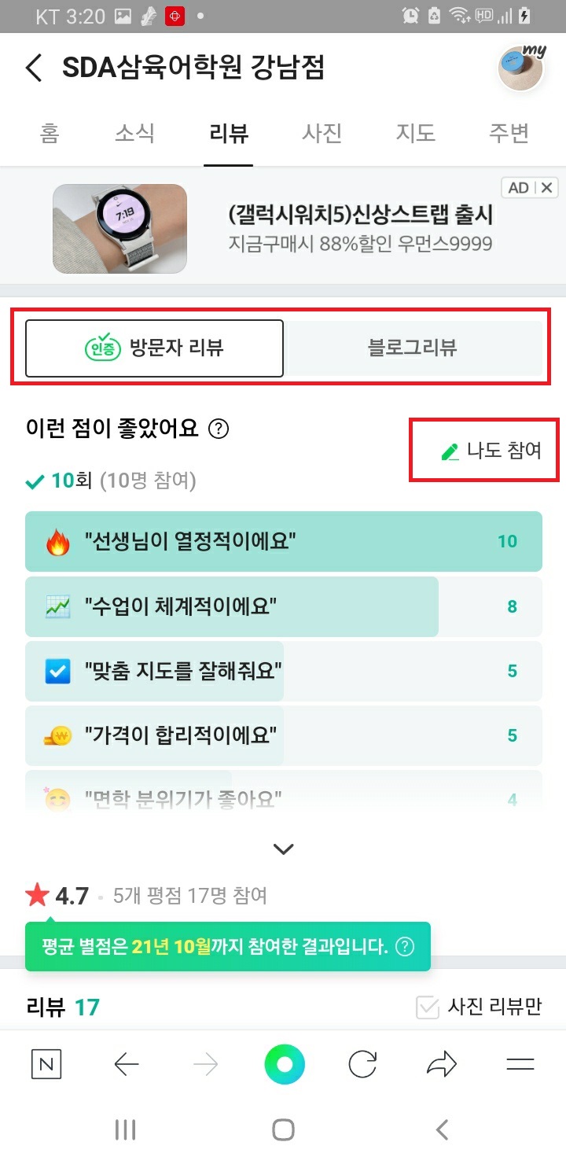The width and height of the screenshot is (566, 1164).
Task: Select "선생님이 열정적이에요" keyword bar
Action: click(x=283, y=541)
